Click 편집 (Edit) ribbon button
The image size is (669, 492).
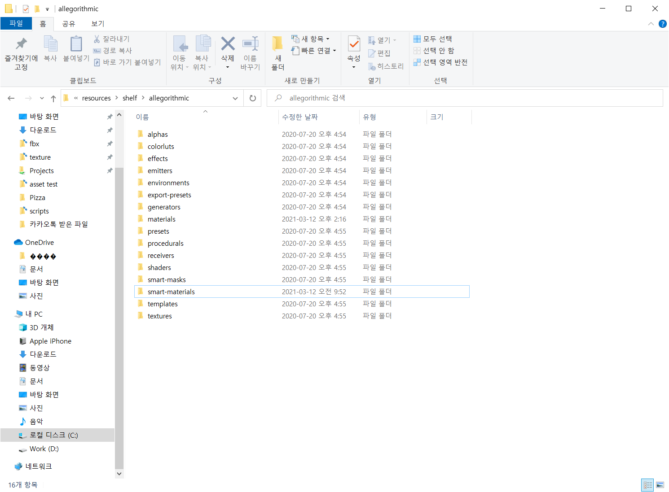pos(379,53)
